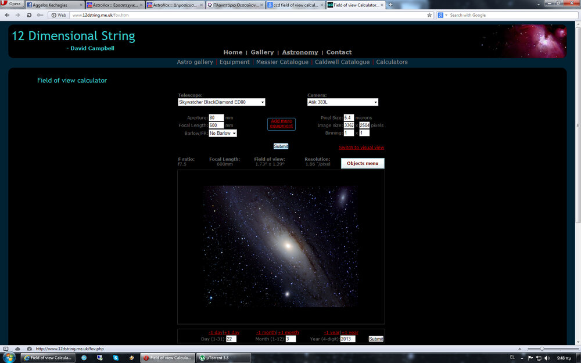581x363 pixels.
Task: Open the Gallery navigation menu item
Action: click(x=262, y=52)
